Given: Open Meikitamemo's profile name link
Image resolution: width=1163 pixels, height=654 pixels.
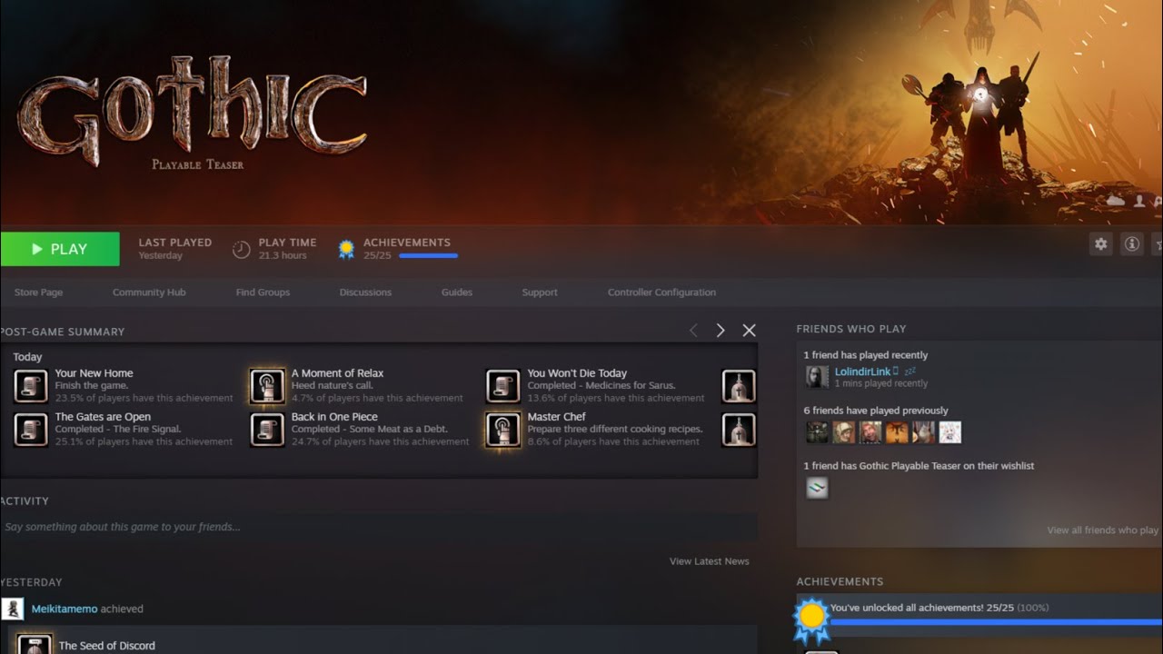Looking at the screenshot, I should coord(65,609).
